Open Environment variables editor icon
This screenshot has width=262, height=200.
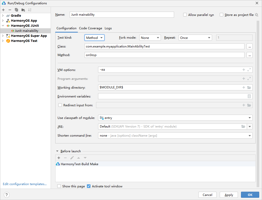249,96
